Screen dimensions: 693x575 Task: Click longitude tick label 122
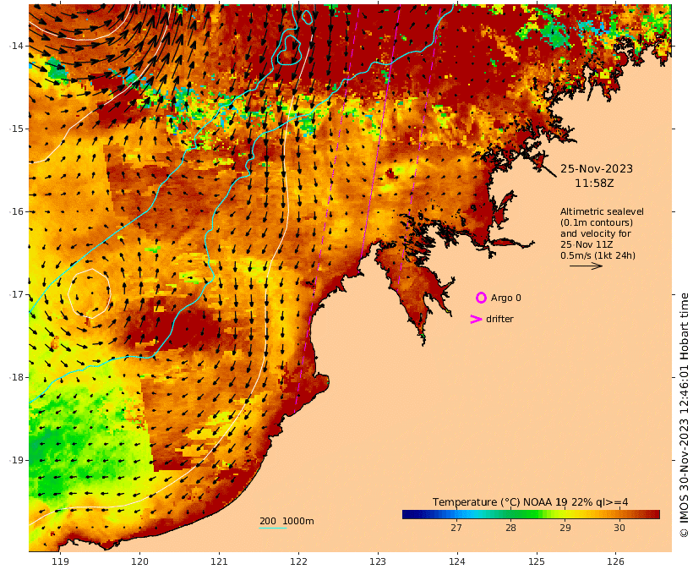click(298, 561)
